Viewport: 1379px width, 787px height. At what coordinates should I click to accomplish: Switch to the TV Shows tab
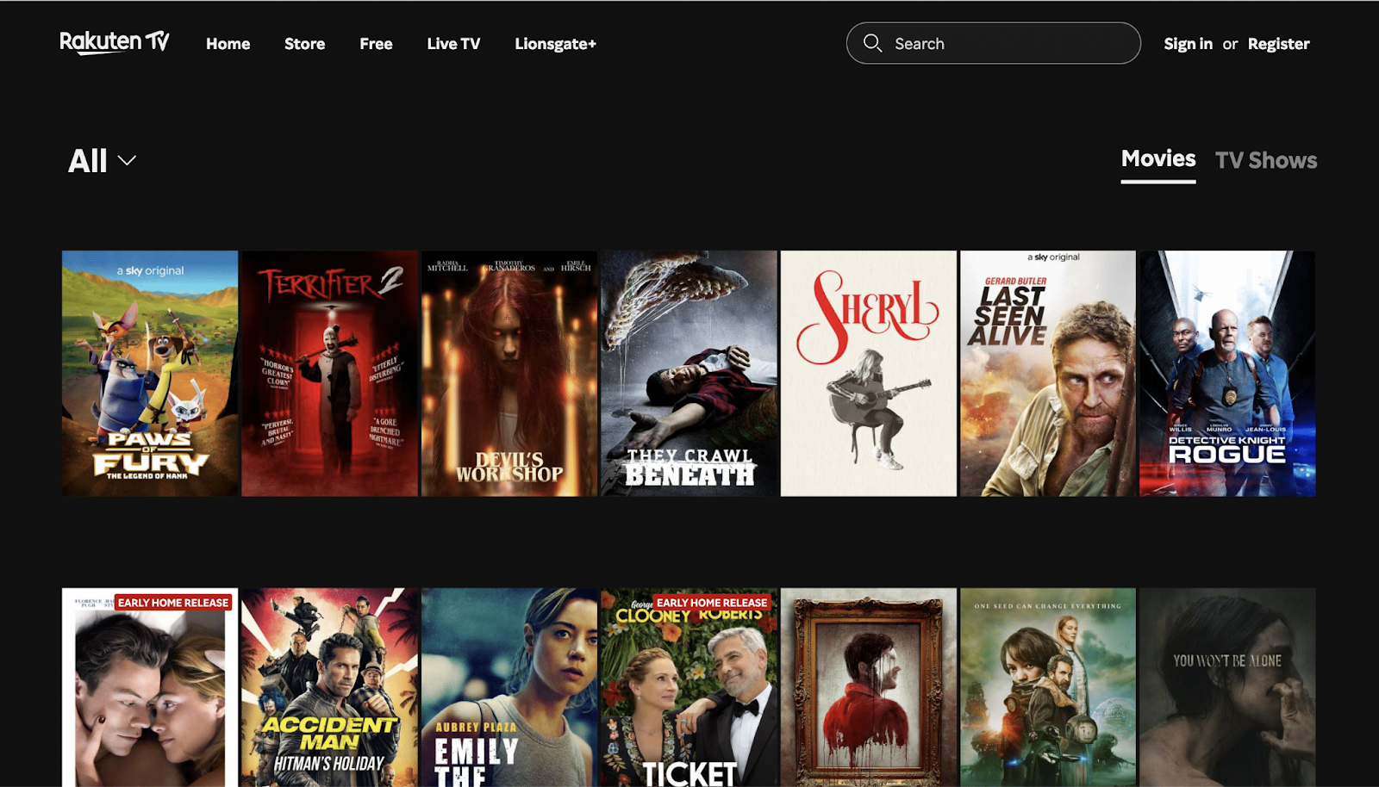pos(1265,160)
